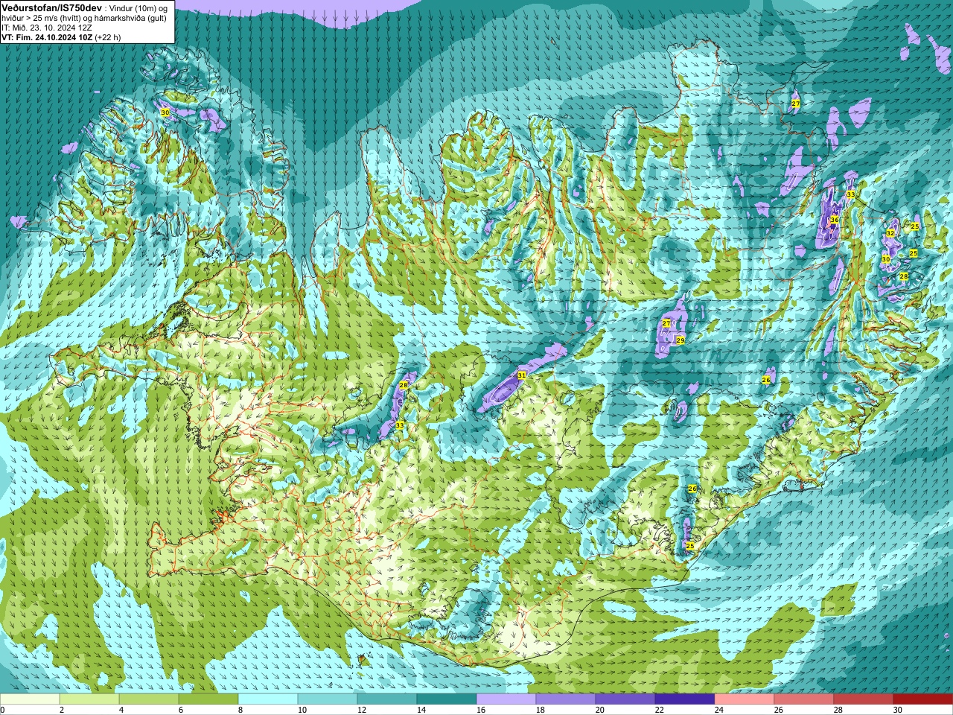Click the 12–14 teal legend swatch

tap(387, 699)
